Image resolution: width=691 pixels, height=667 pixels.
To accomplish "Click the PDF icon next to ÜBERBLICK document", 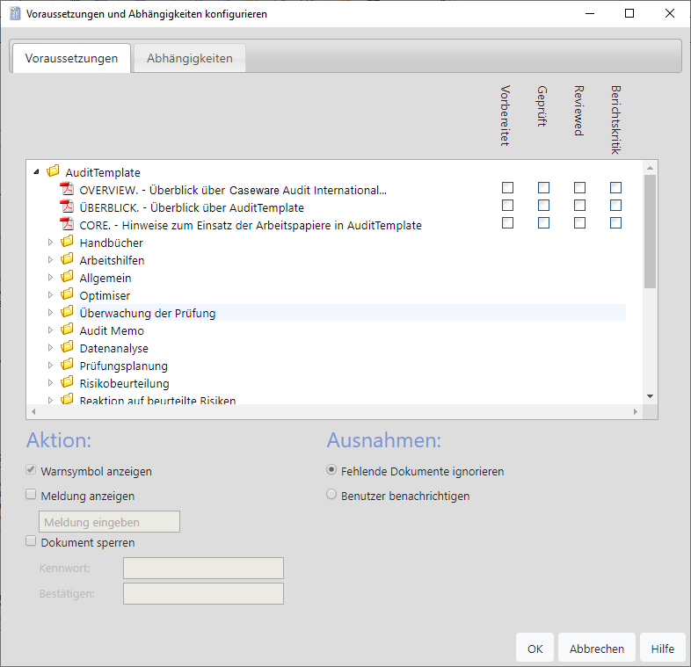I will pyautogui.click(x=67, y=207).
